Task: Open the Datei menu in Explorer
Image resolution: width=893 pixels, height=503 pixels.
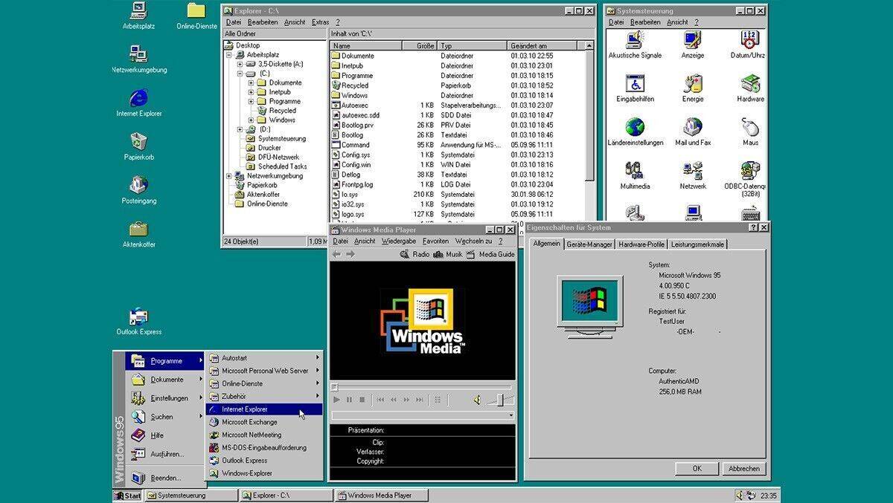Action: click(x=234, y=22)
